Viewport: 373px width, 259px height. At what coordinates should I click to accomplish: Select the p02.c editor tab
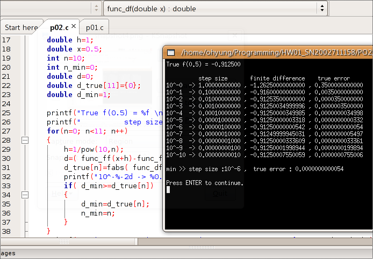tap(59, 27)
